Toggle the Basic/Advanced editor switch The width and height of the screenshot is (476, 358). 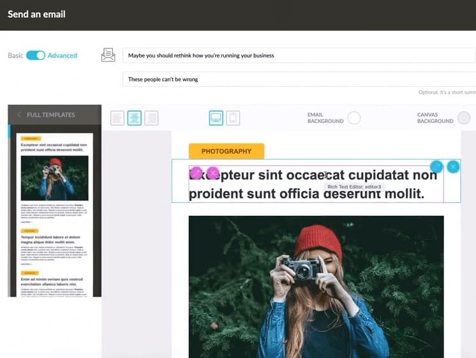pos(36,56)
